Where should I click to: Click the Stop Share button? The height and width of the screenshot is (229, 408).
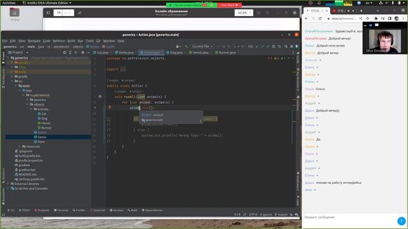(229, 5)
